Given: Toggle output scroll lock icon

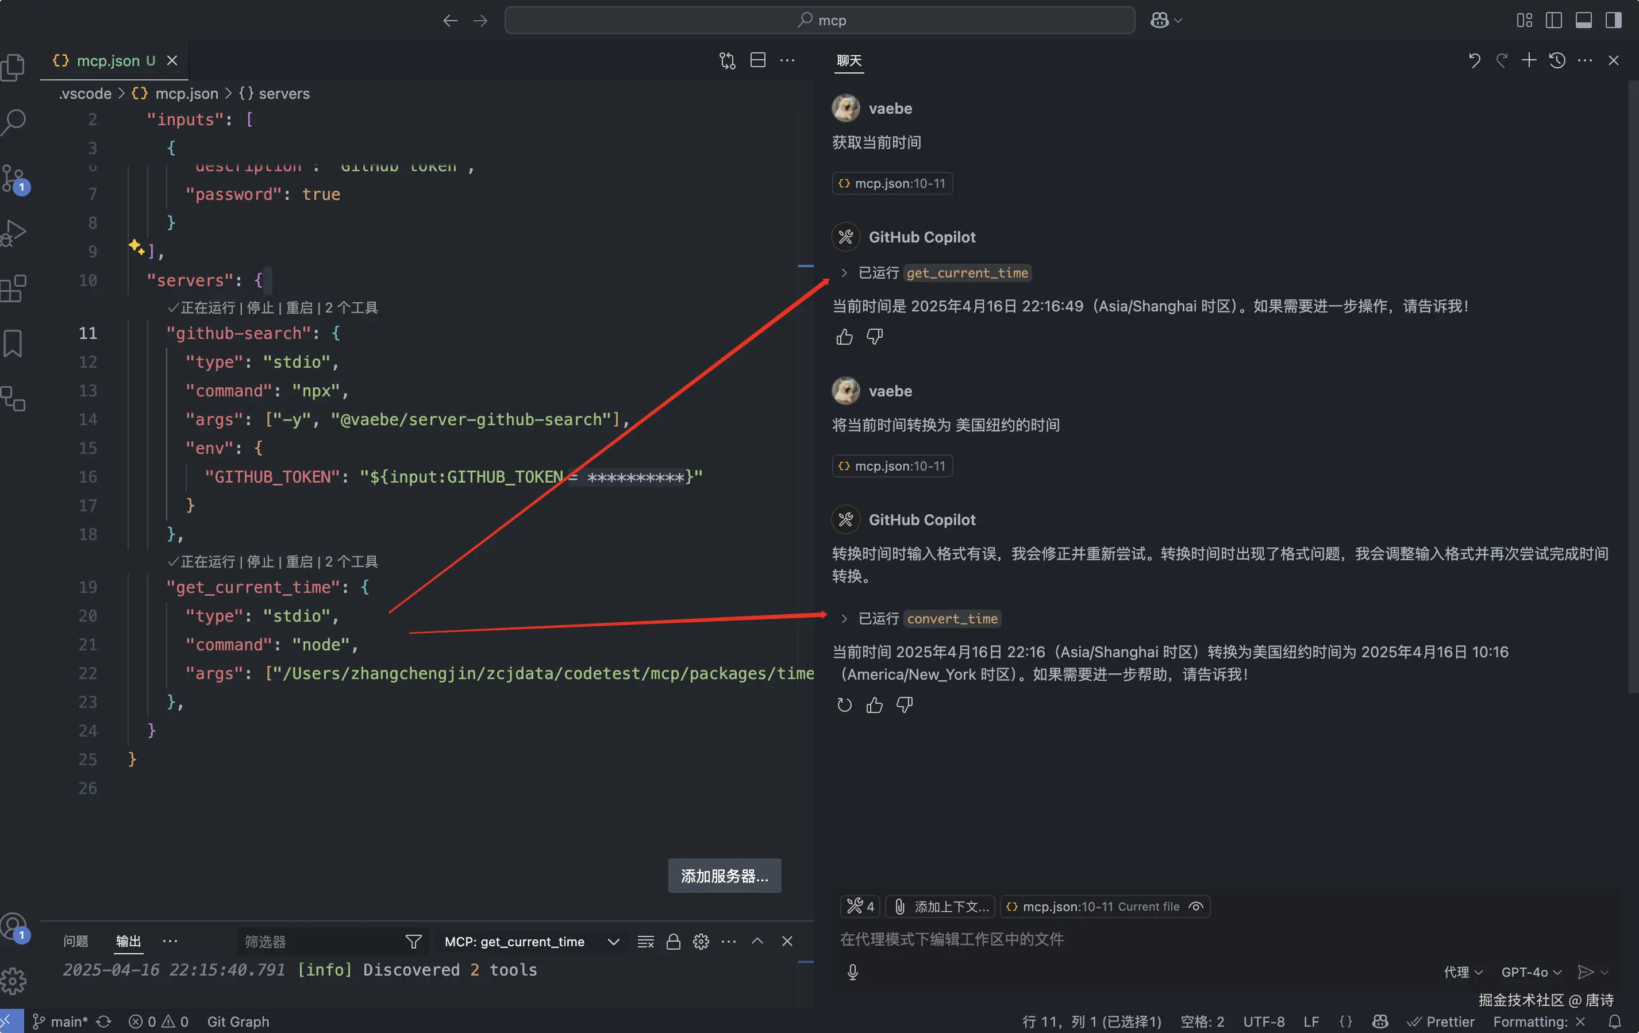Looking at the screenshot, I should 673,942.
